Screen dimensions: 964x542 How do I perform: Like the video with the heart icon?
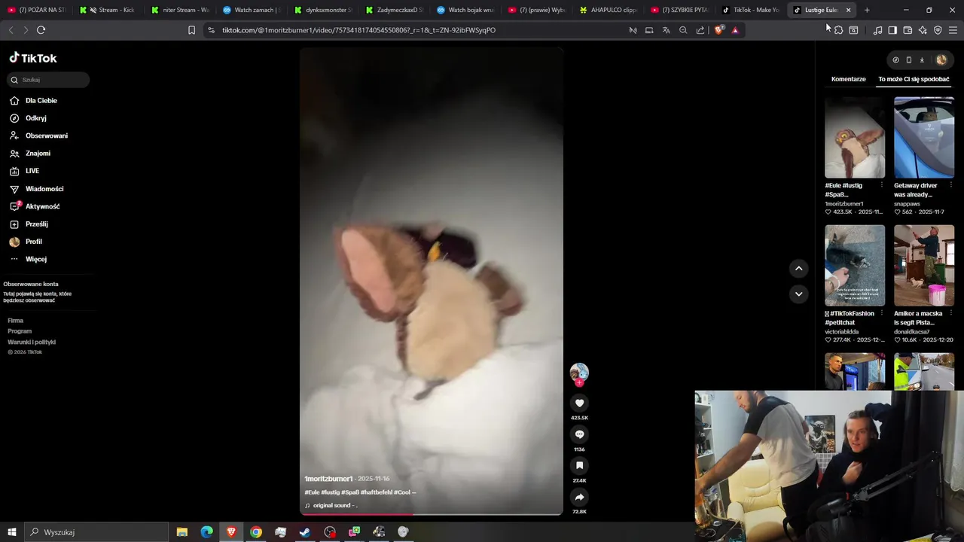[579, 403]
